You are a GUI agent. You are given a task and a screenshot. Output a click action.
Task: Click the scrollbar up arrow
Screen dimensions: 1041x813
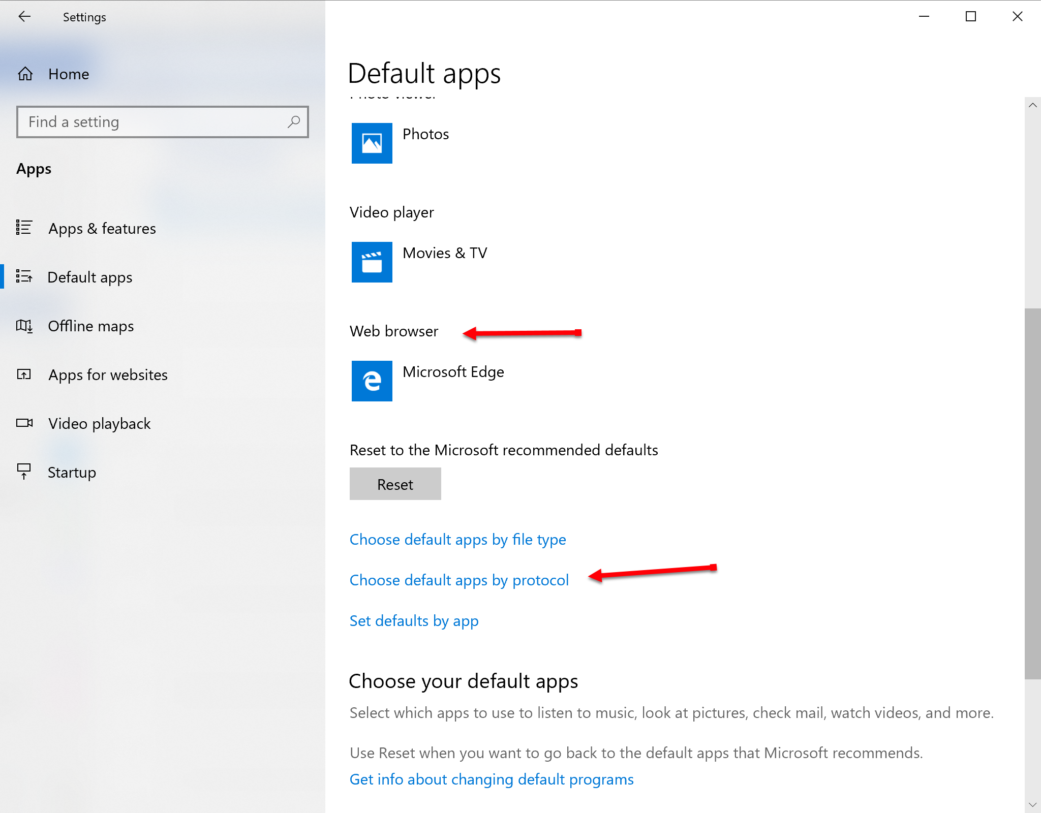coord(1032,105)
